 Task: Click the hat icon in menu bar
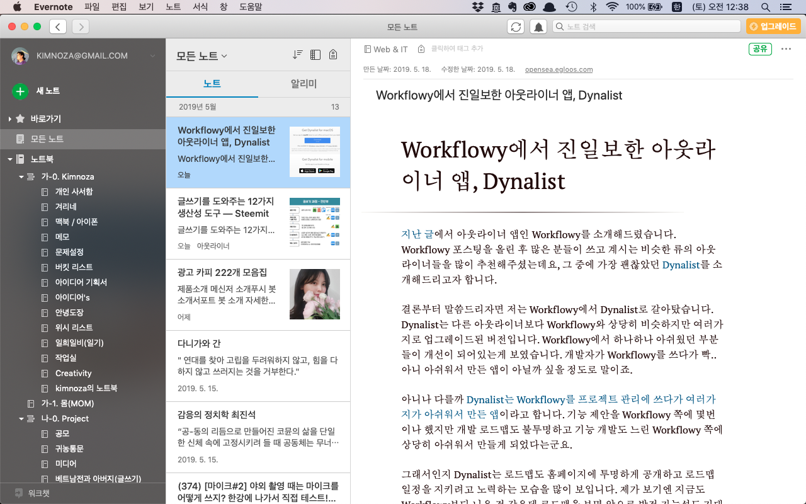(x=550, y=7)
